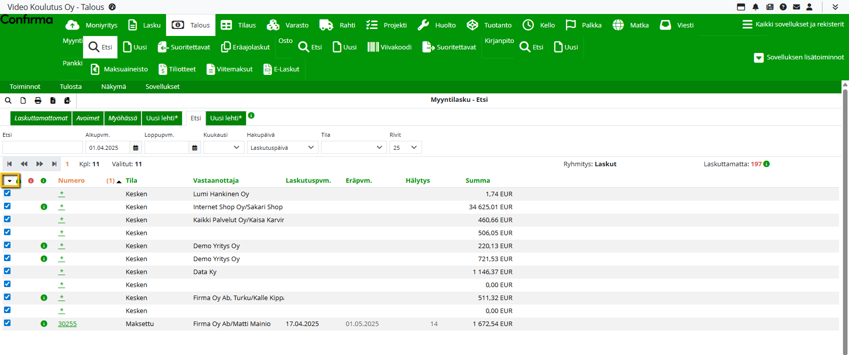Expand the Hakupäivä Laskutuspäivä dropdown
The image size is (849, 355).
(282, 148)
